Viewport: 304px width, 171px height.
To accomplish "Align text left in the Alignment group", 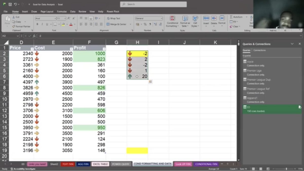I will tap(81, 24).
